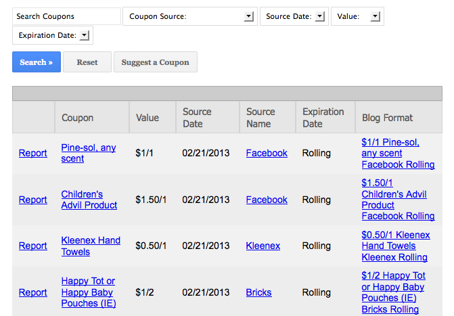454x316 pixels.
Task: Click the Suggest a Coupon button
Action: point(156,62)
